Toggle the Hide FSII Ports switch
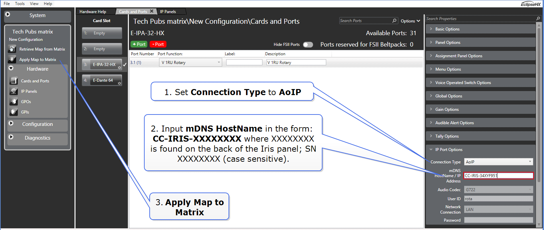This screenshot has height=230, width=544. (308, 45)
